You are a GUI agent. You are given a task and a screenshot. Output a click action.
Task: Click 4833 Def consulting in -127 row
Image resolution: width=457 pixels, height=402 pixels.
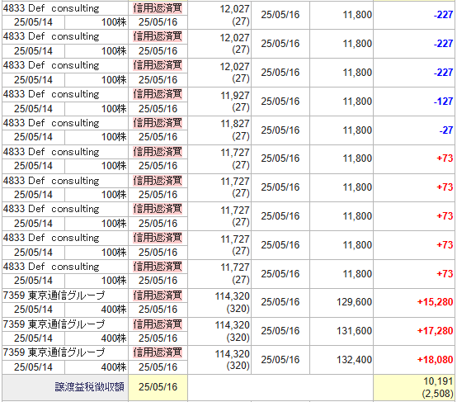pos(51,94)
